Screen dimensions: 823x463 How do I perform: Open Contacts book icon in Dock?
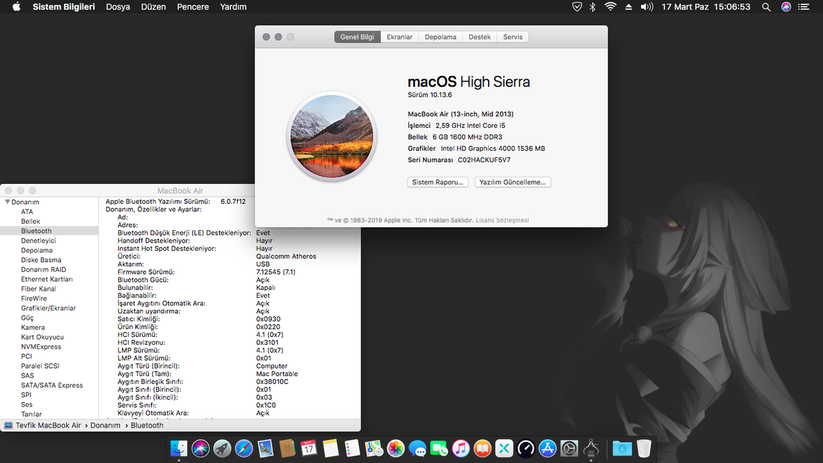click(x=287, y=448)
